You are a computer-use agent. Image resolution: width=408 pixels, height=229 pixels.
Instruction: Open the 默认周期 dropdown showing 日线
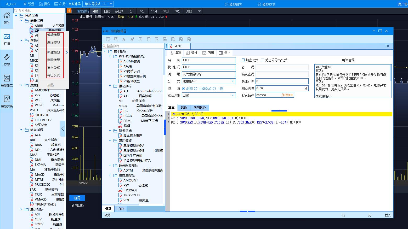pyautogui.click(x=209, y=95)
